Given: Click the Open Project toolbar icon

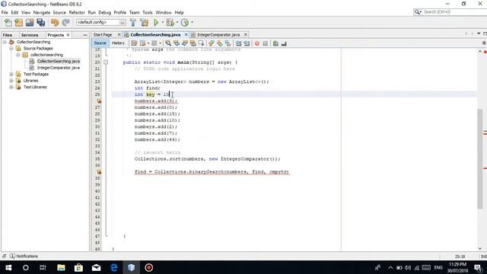Looking at the screenshot, I should (x=30, y=22).
